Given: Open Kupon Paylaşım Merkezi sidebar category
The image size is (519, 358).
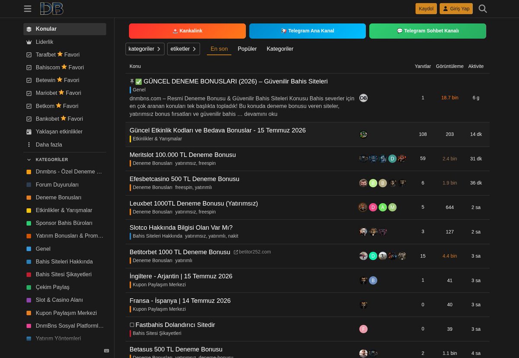Looking at the screenshot, I should [64, 313].
